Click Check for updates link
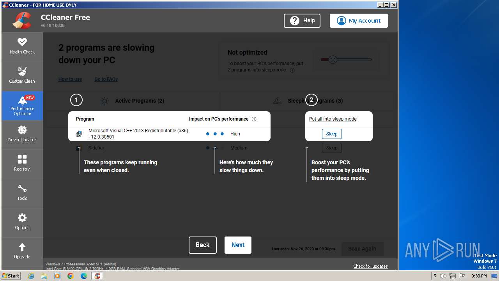The height and width of the screenshot is (281, 499). tap(370, 266)
